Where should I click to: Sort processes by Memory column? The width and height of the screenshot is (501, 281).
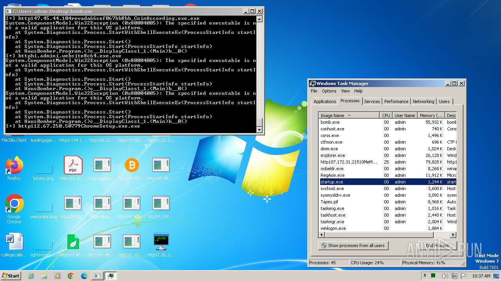click(431, 116)
